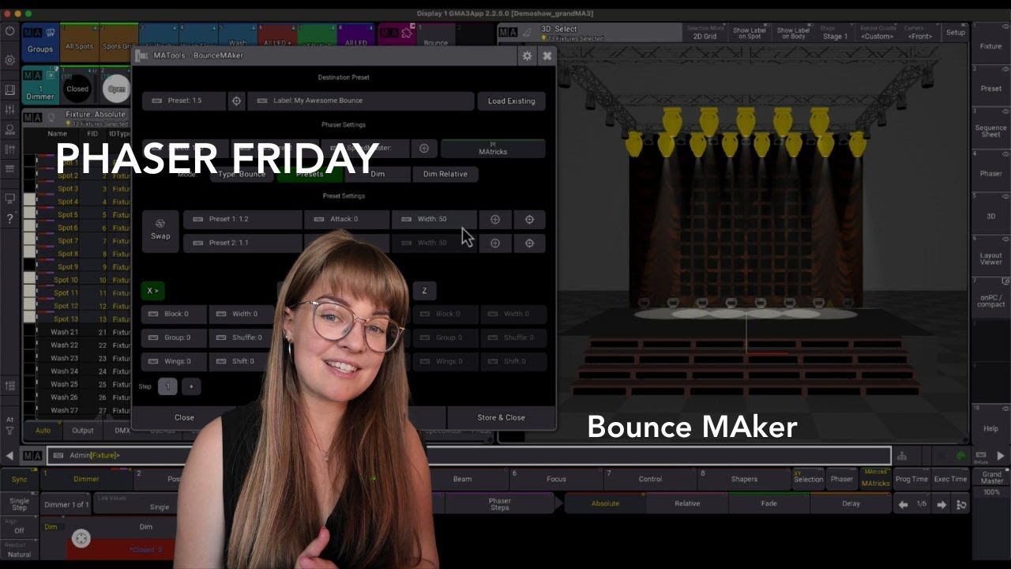The height and width of the screenshot is (569, 1011).
Task: Switch to Focus feature group tab
Action: coord(556,479)
